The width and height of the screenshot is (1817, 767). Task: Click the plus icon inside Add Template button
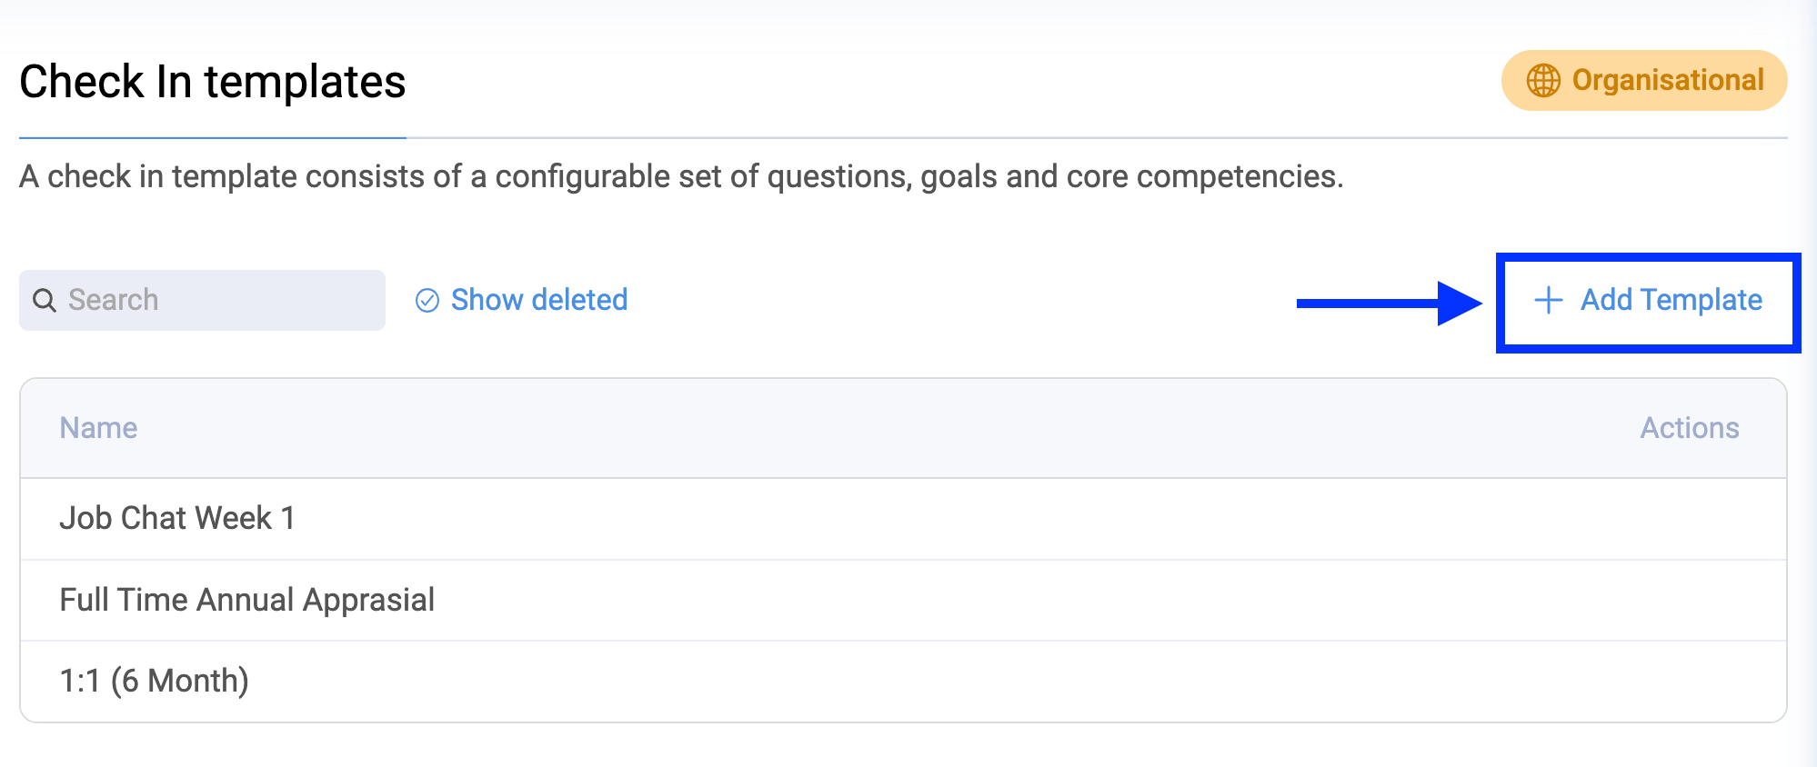(x=1548, y=300)
